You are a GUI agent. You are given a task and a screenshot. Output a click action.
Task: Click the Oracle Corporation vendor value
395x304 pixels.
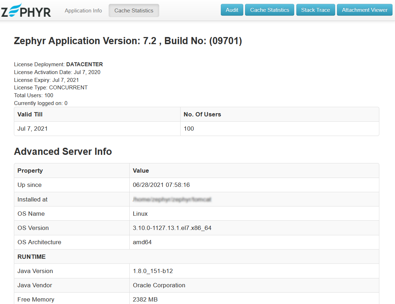pos(159,285)
